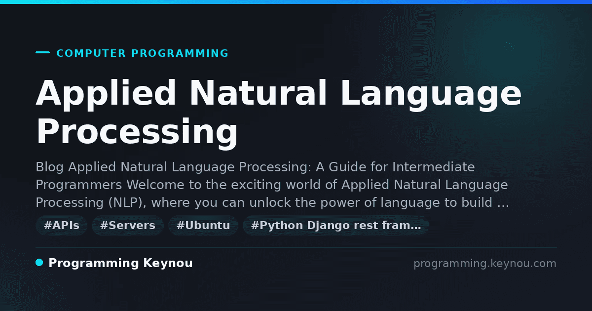The height and width of the screenshot is (311, 592).
Task: Select the #Python Django rest framework tag
Action: (x=336, y=226)
